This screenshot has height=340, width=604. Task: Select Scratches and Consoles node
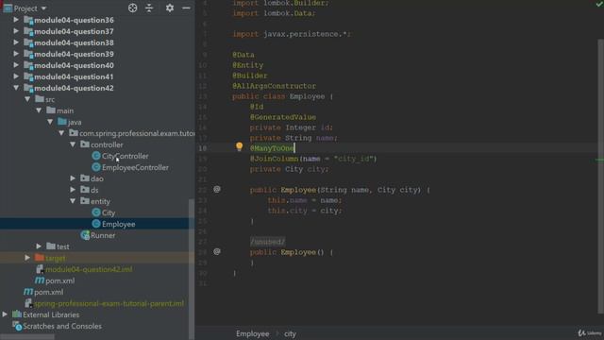click(x=62, y=326)
